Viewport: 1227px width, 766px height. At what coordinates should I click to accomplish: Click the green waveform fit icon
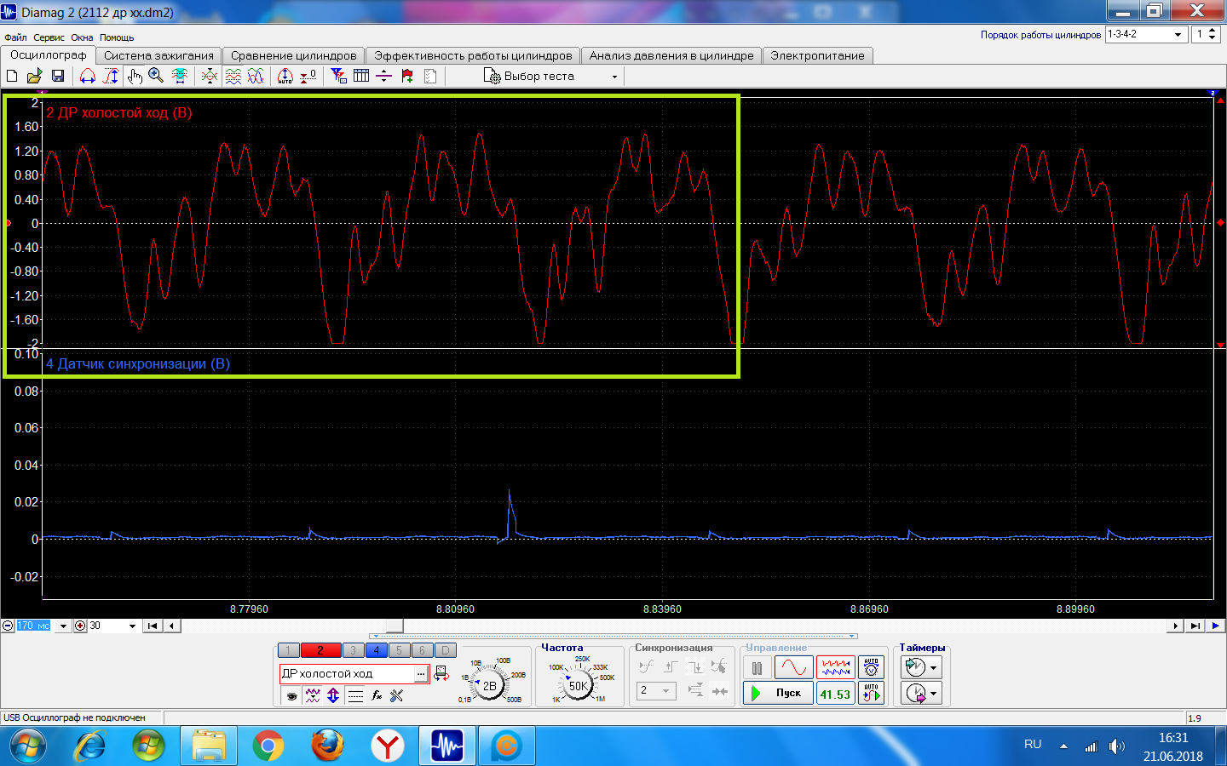coord(180,77)
